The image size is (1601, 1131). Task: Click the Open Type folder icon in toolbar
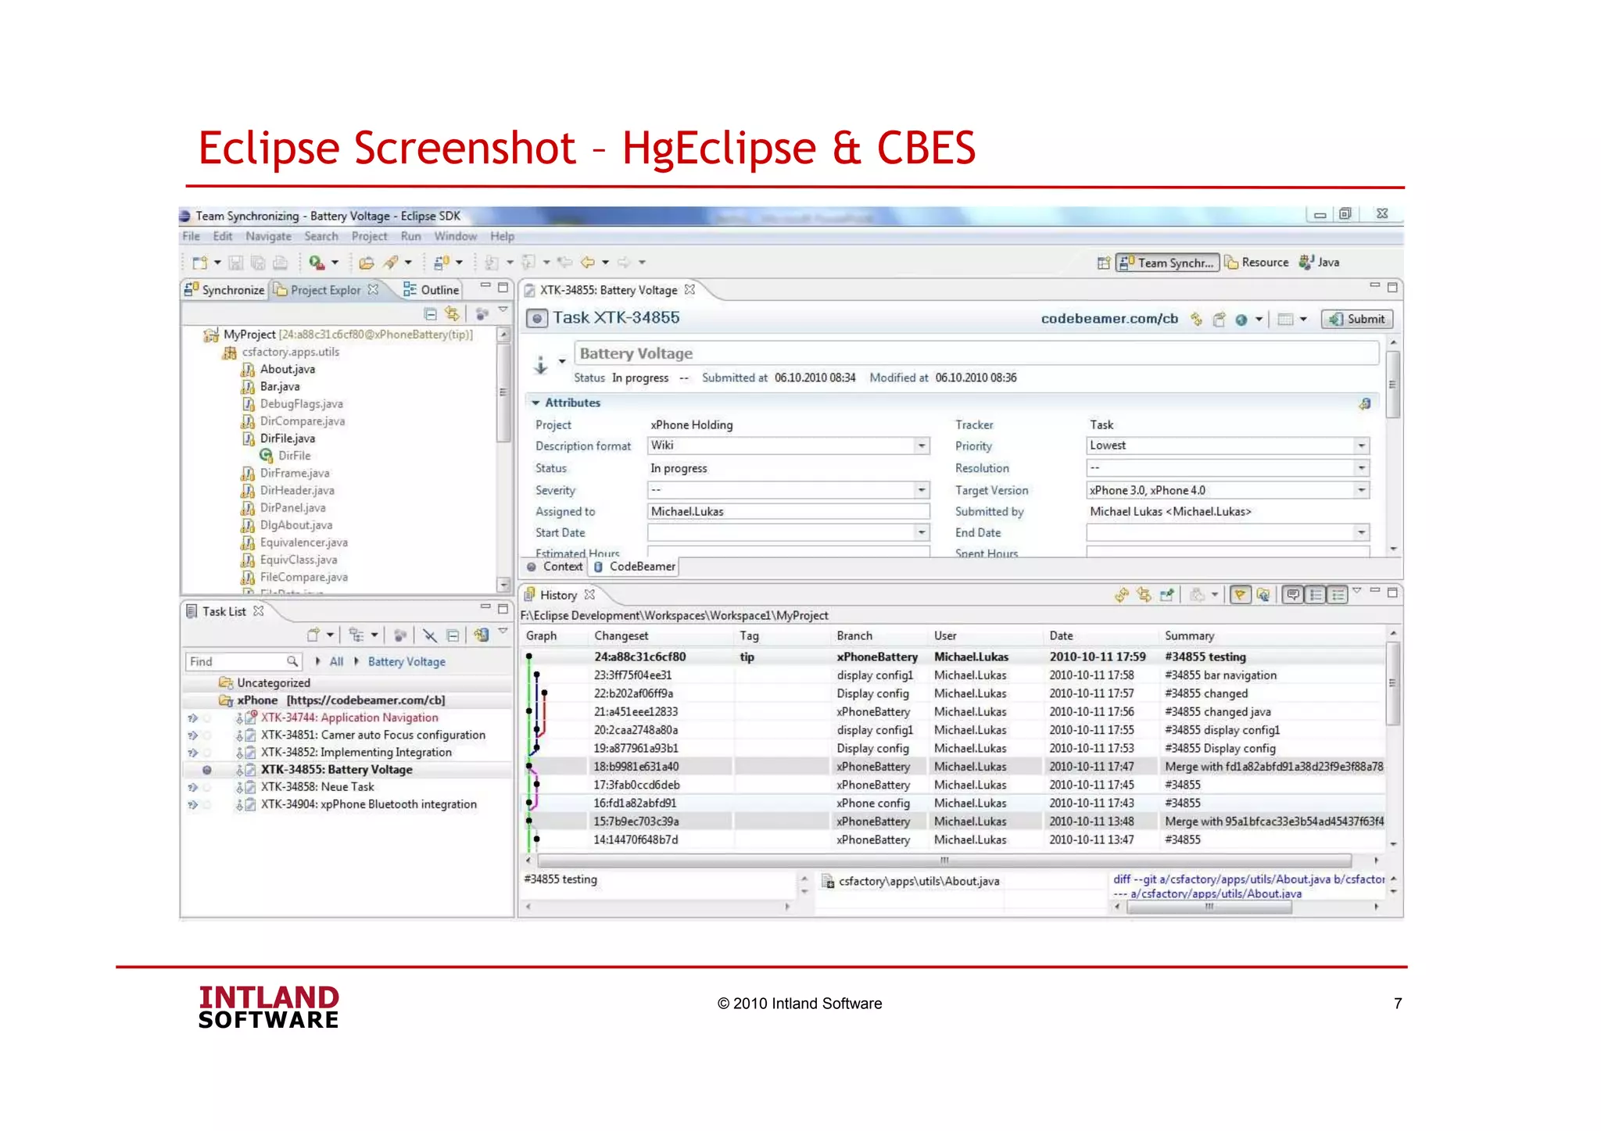point(366,263)
